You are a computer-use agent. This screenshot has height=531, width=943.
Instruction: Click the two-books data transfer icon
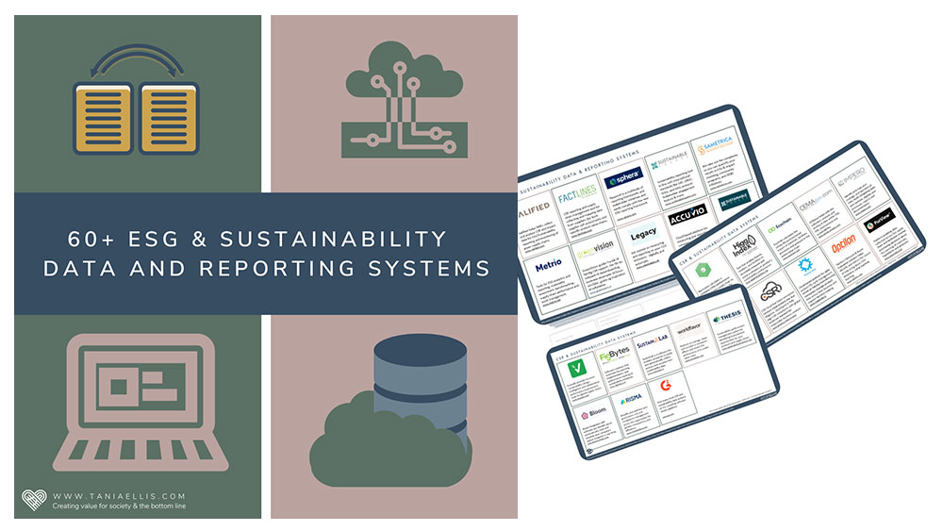[x=136, y=99]
